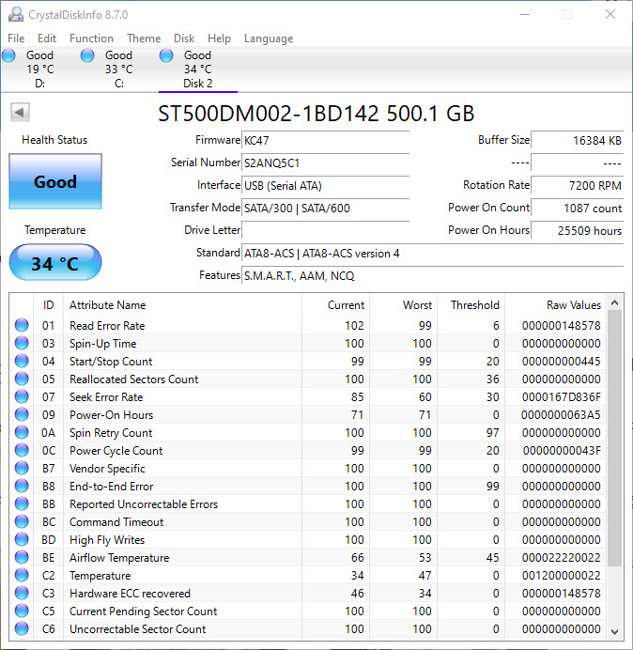Click the Firmware field KC47

[x=325, y=141]
